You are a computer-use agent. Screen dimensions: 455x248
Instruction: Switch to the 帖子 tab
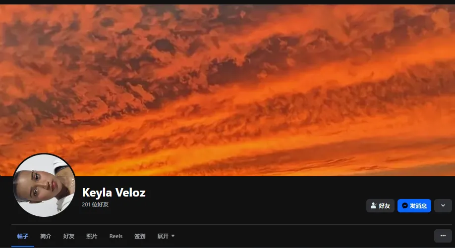(x=23, y=236)
